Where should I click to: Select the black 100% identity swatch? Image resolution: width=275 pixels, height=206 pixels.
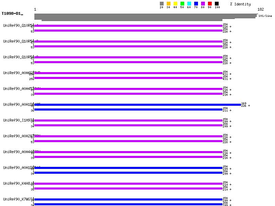coord(217,4)
